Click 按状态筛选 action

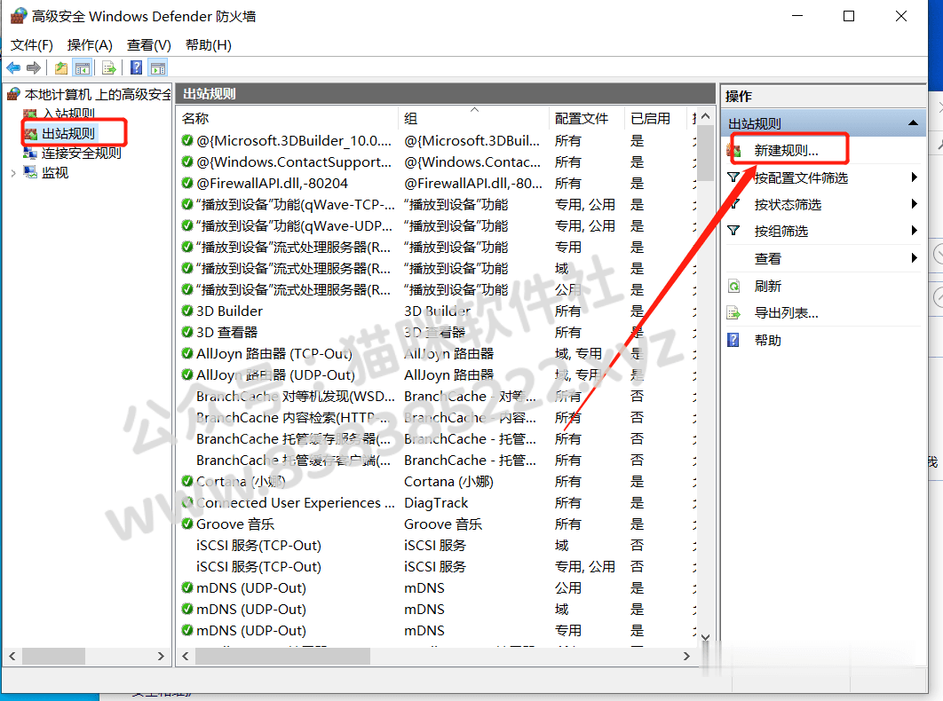[788, 205]
